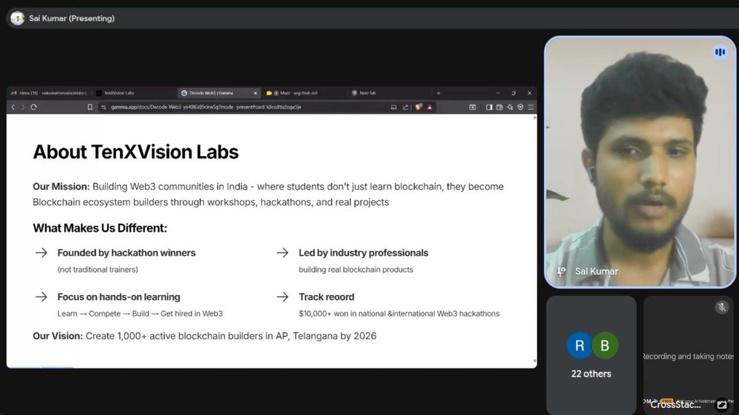Click the audio activity indicator on video
Viewport: 739px width, 415px height.
click(x=719, y=52)
